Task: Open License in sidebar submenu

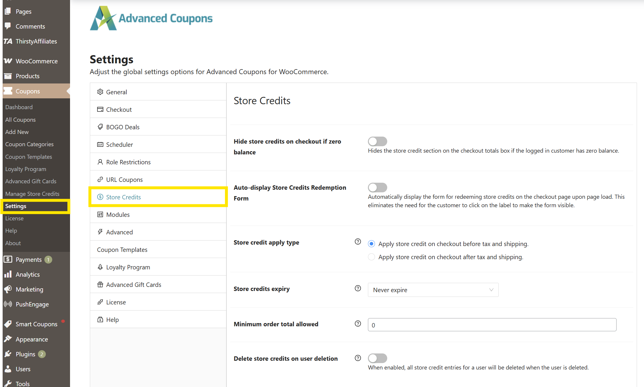Action: [x=14, y=218]
